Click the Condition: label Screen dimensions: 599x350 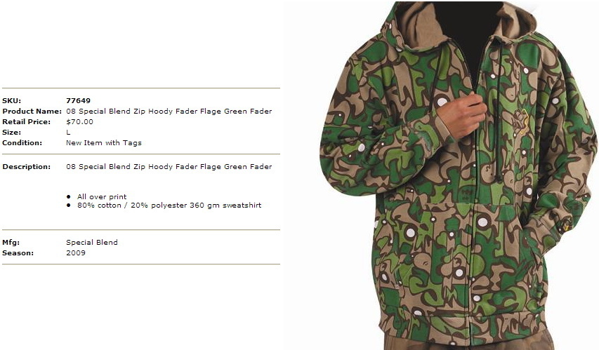click(x=22, y=143)
